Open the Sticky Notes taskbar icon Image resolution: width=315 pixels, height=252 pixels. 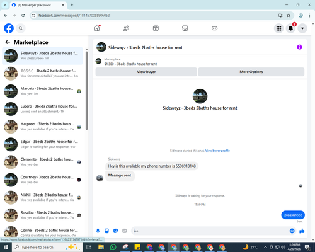click(137, 247)
